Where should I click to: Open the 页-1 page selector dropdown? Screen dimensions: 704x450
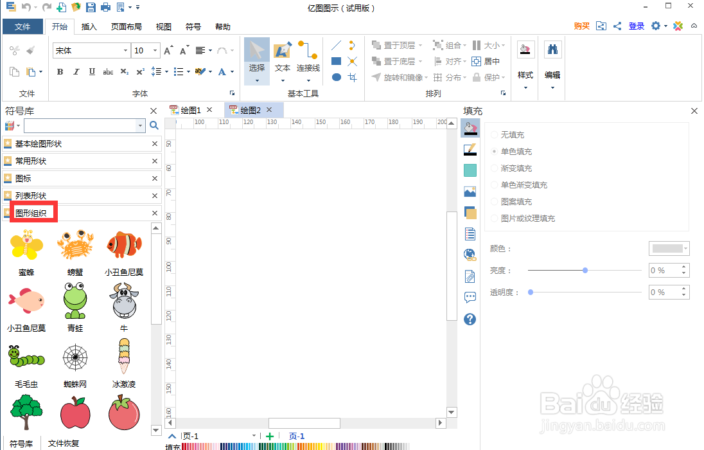(x=254, y=436)
